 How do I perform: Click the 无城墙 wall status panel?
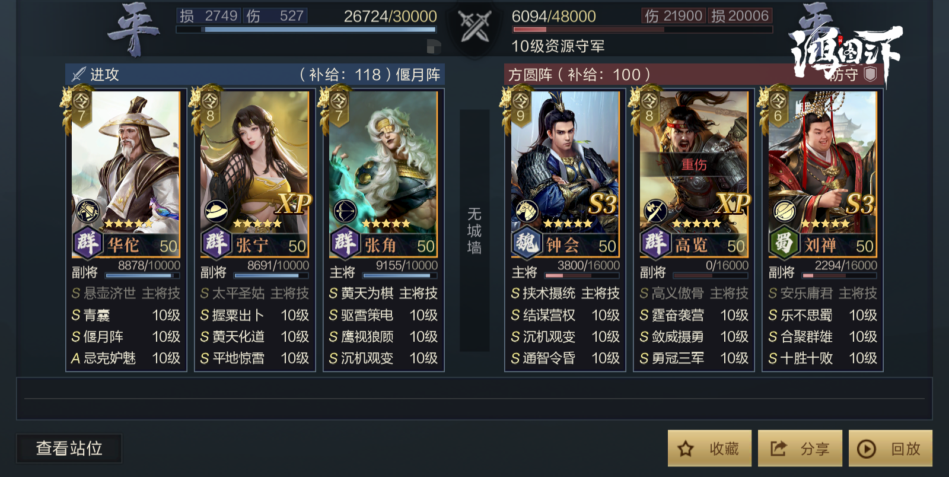[x=474, y=230]
